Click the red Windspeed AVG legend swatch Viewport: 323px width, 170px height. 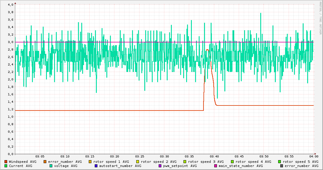coord(6,162)
